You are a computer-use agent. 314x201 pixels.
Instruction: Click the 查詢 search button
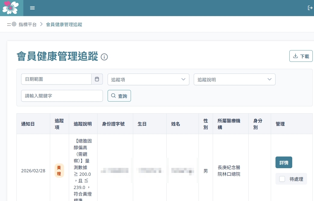tap(119, 96)
